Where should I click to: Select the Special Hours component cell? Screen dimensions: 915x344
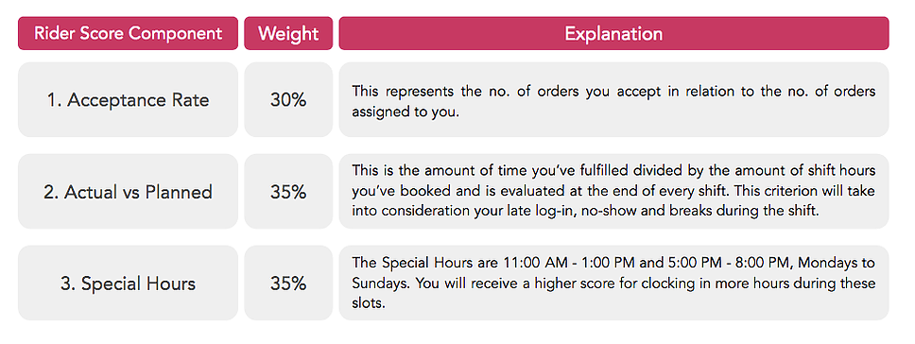128,283
